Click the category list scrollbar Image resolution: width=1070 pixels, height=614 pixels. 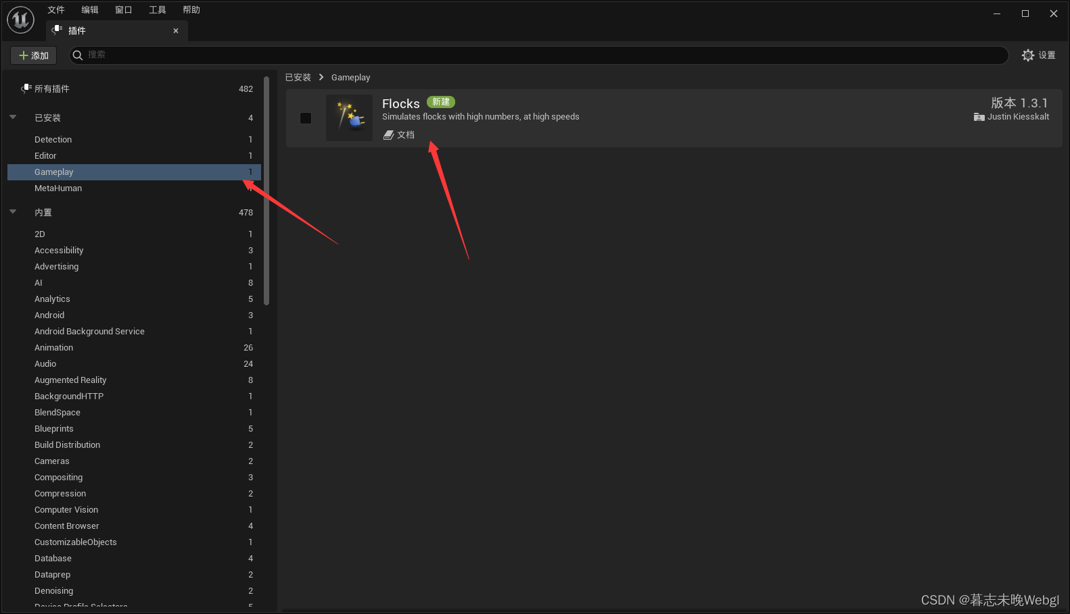pyautogui.click(x=266, y=190)
